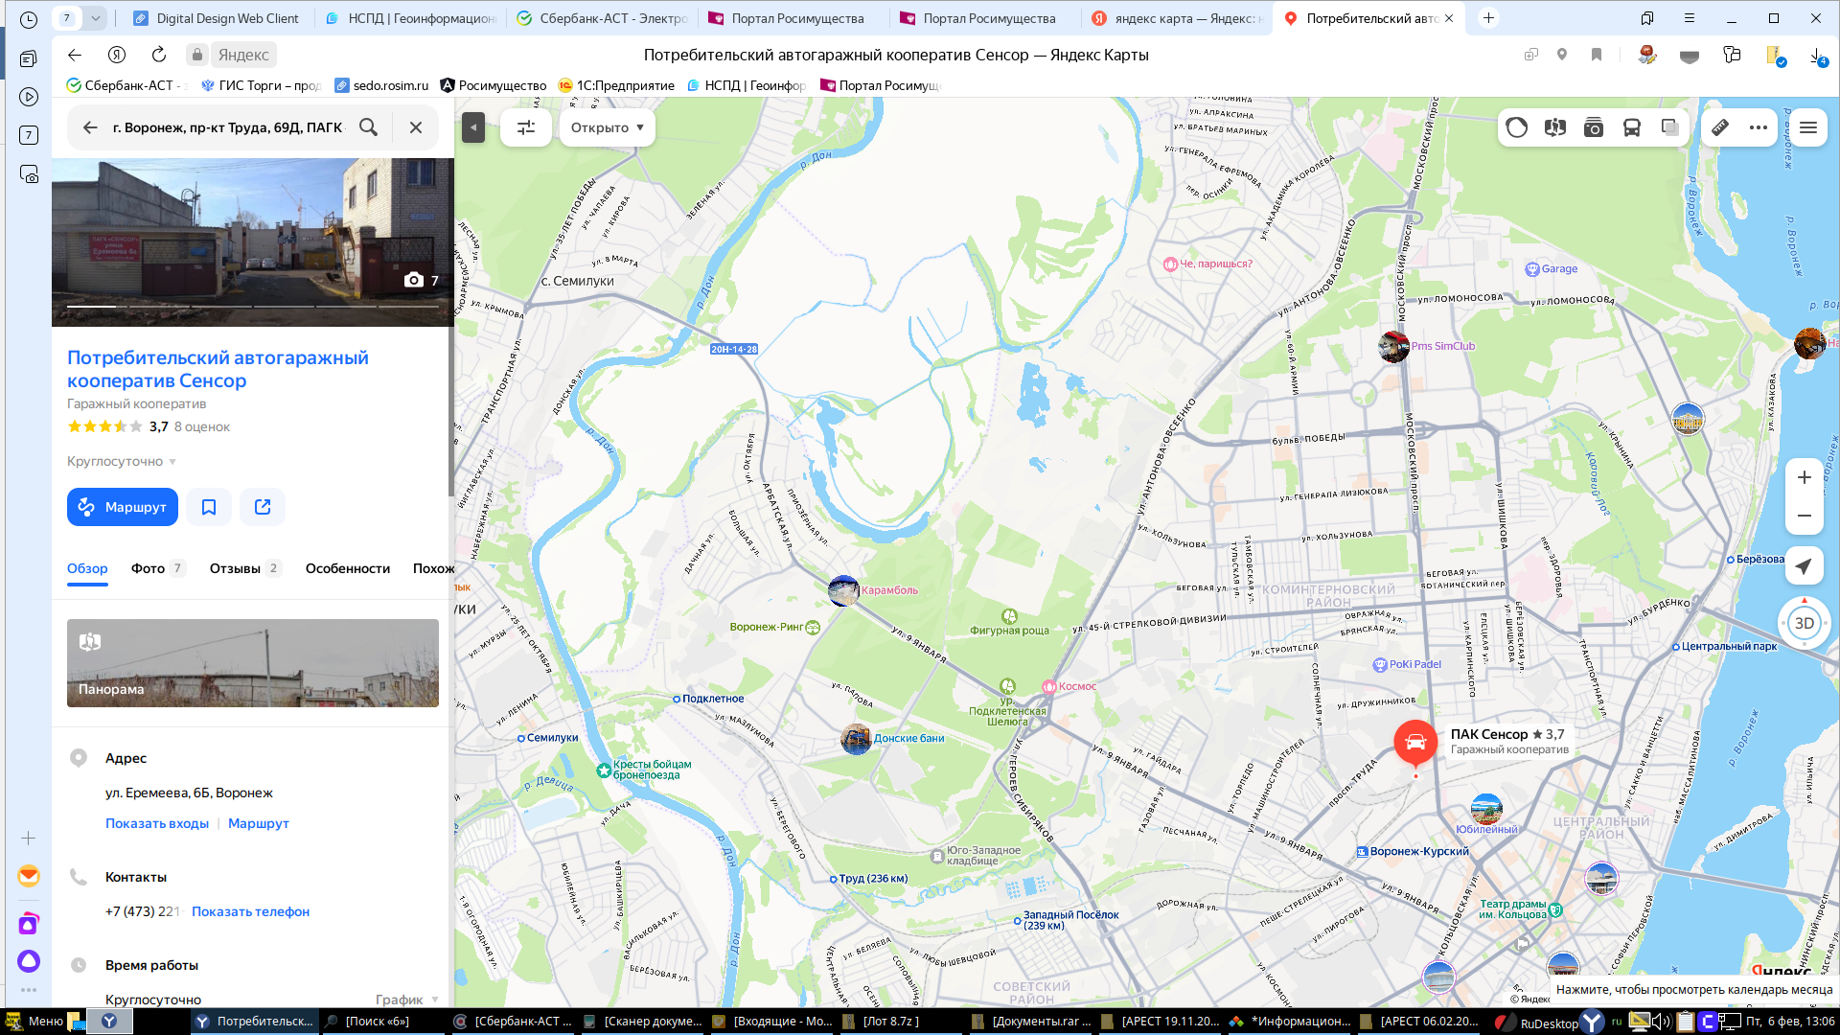Expand the 'Открыто' filter dropdown
Image resolution: width=1840 pixels, height=1035 pixels.
click(607, 127)
